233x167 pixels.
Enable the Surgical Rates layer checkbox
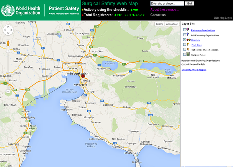(x=184, y=54)
